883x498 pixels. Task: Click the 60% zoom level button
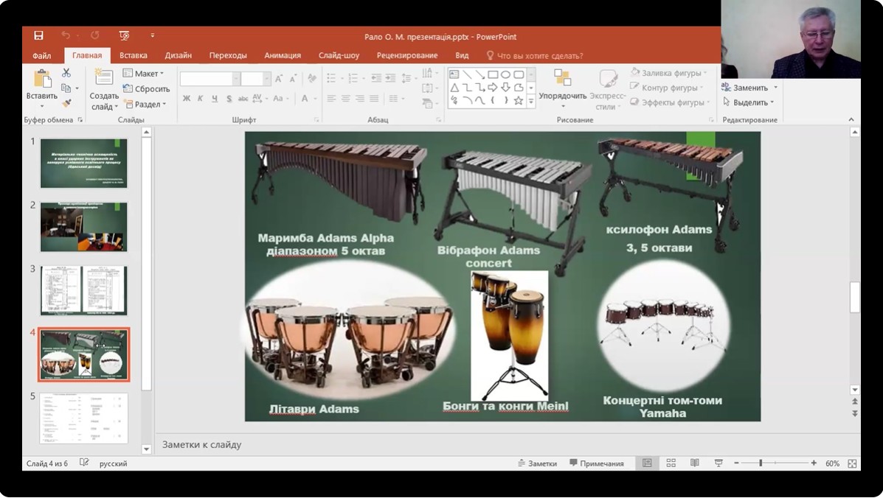click(832, 463)
